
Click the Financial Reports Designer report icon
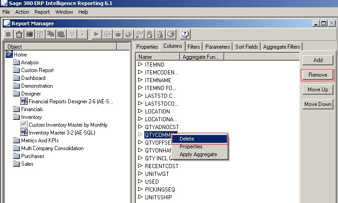coord(23,101)
